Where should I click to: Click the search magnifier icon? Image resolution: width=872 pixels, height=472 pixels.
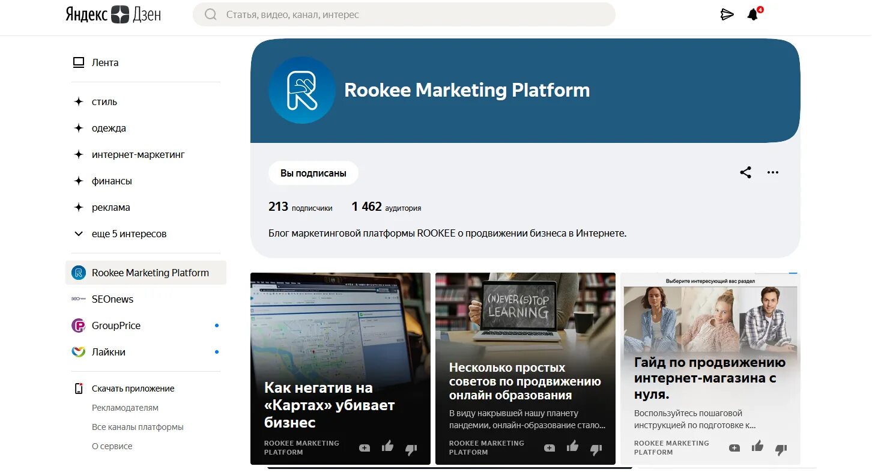(x=211, y=14)
